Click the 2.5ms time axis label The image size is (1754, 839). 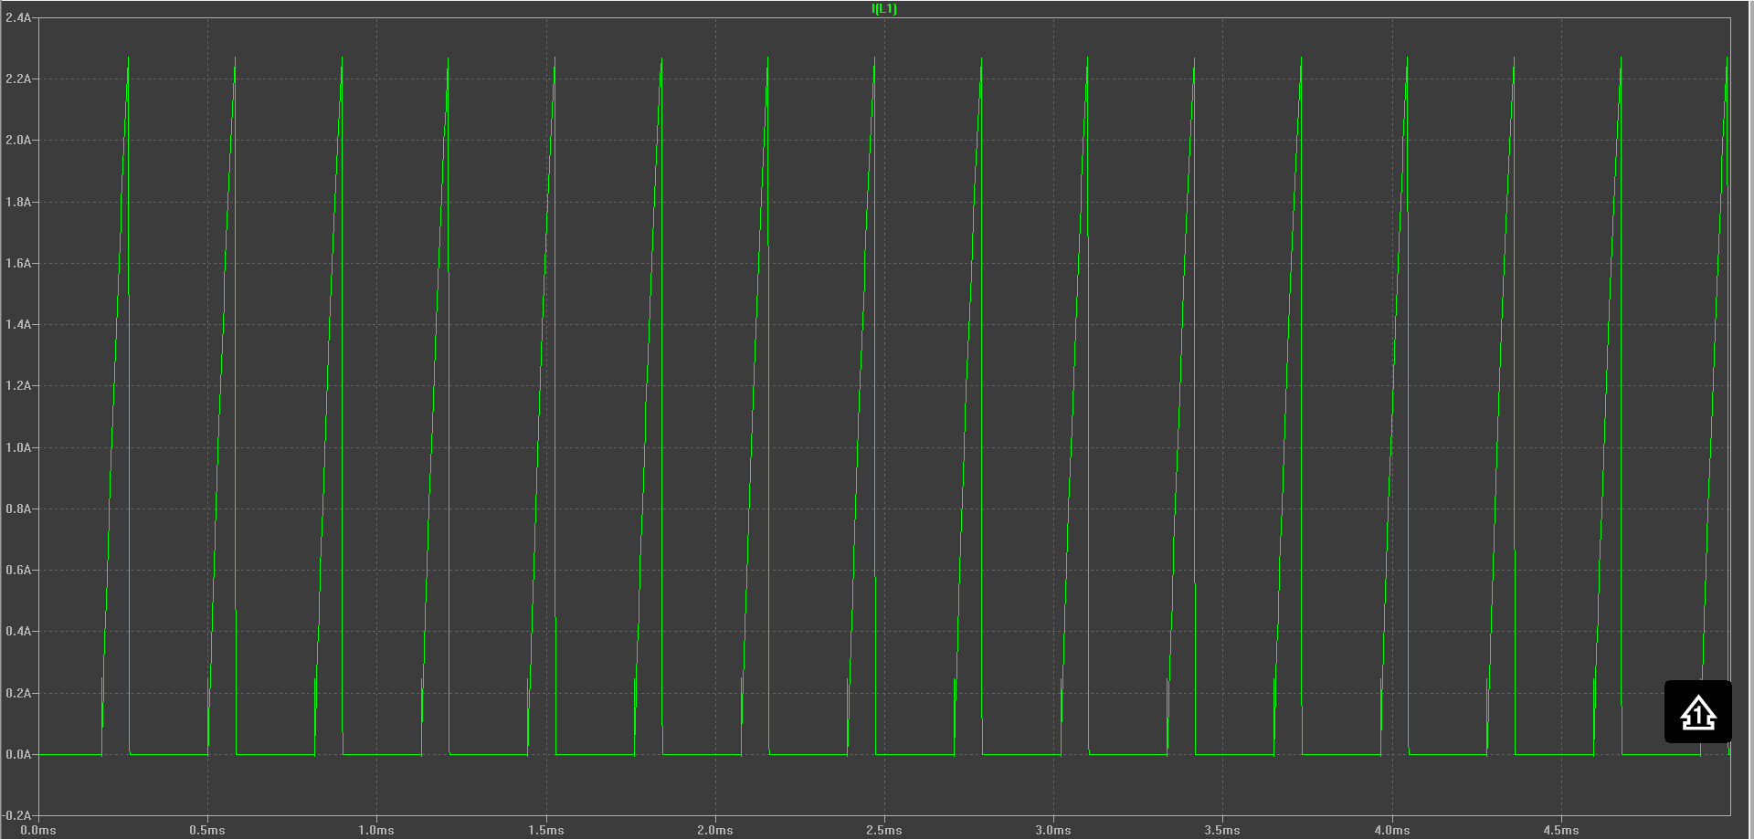click(884, 830)
